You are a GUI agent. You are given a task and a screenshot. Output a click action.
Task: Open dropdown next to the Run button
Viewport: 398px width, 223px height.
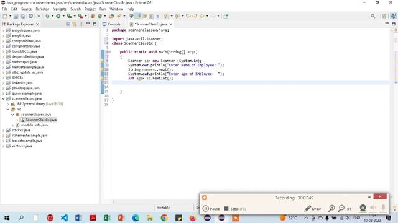pos(63,16)
